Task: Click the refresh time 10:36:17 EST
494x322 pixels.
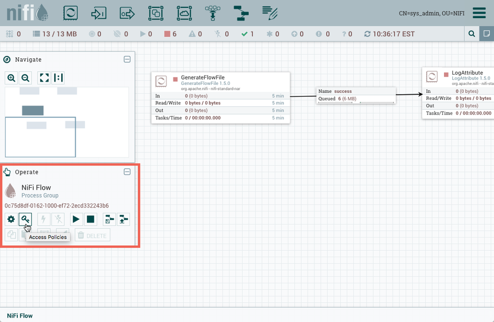Action: click(389, 34)
